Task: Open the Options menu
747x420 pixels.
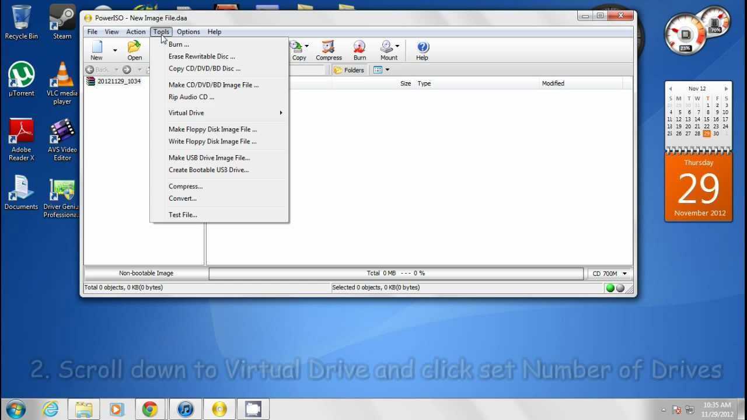Action: click(x=189, y=32)
